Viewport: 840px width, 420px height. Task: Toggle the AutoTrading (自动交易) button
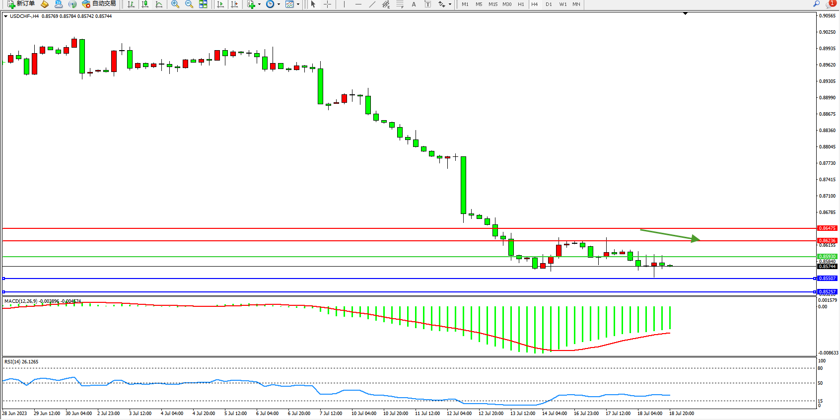pyautogui.click(x=99, y=4)
